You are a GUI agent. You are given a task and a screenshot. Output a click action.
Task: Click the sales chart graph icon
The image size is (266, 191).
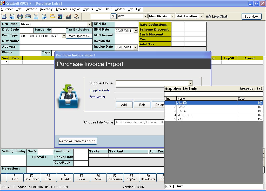pyautogui.click(x=68, y=16)
